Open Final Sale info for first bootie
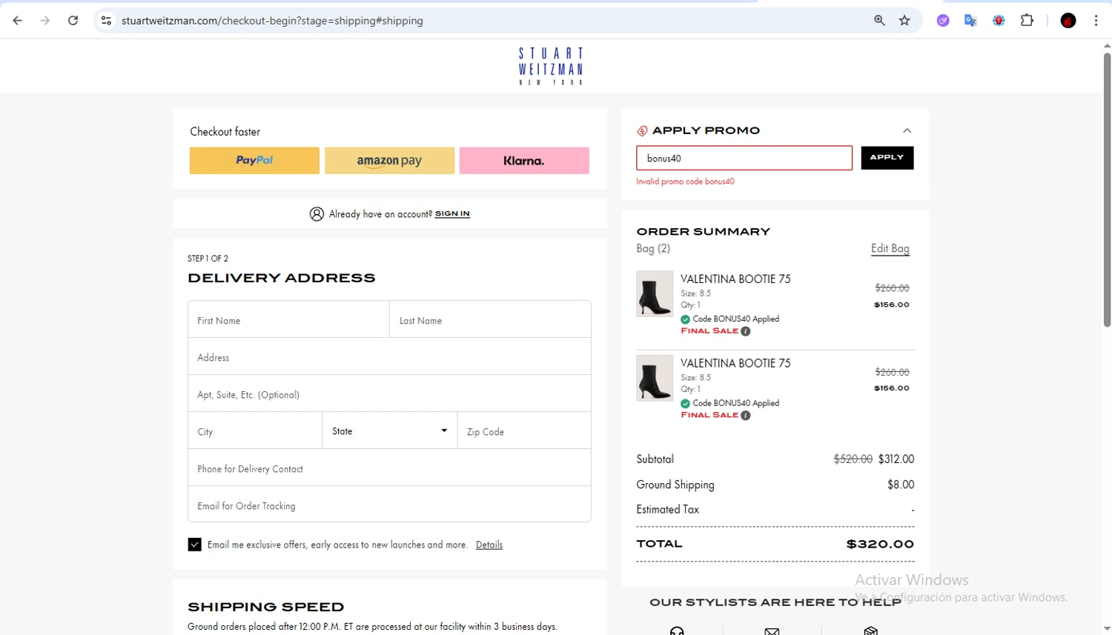Screen dimensions: 1112x635 746,331
